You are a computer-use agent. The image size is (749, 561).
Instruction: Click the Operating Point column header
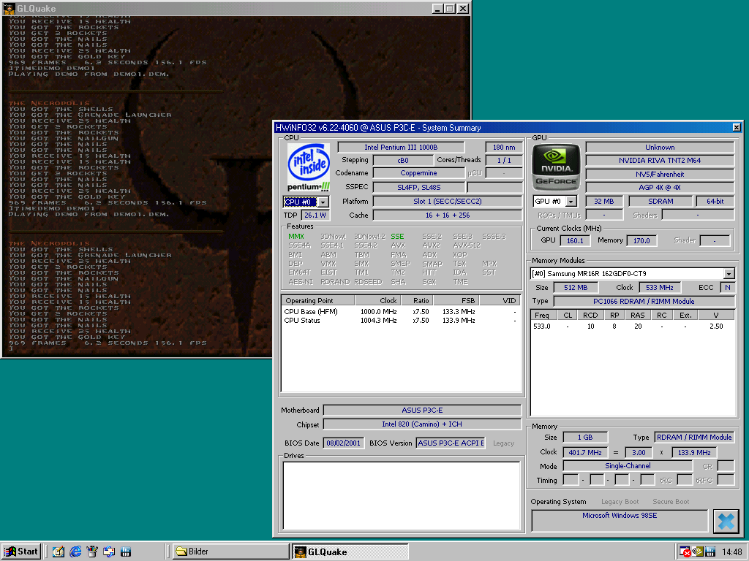click(x=318, y=300)
